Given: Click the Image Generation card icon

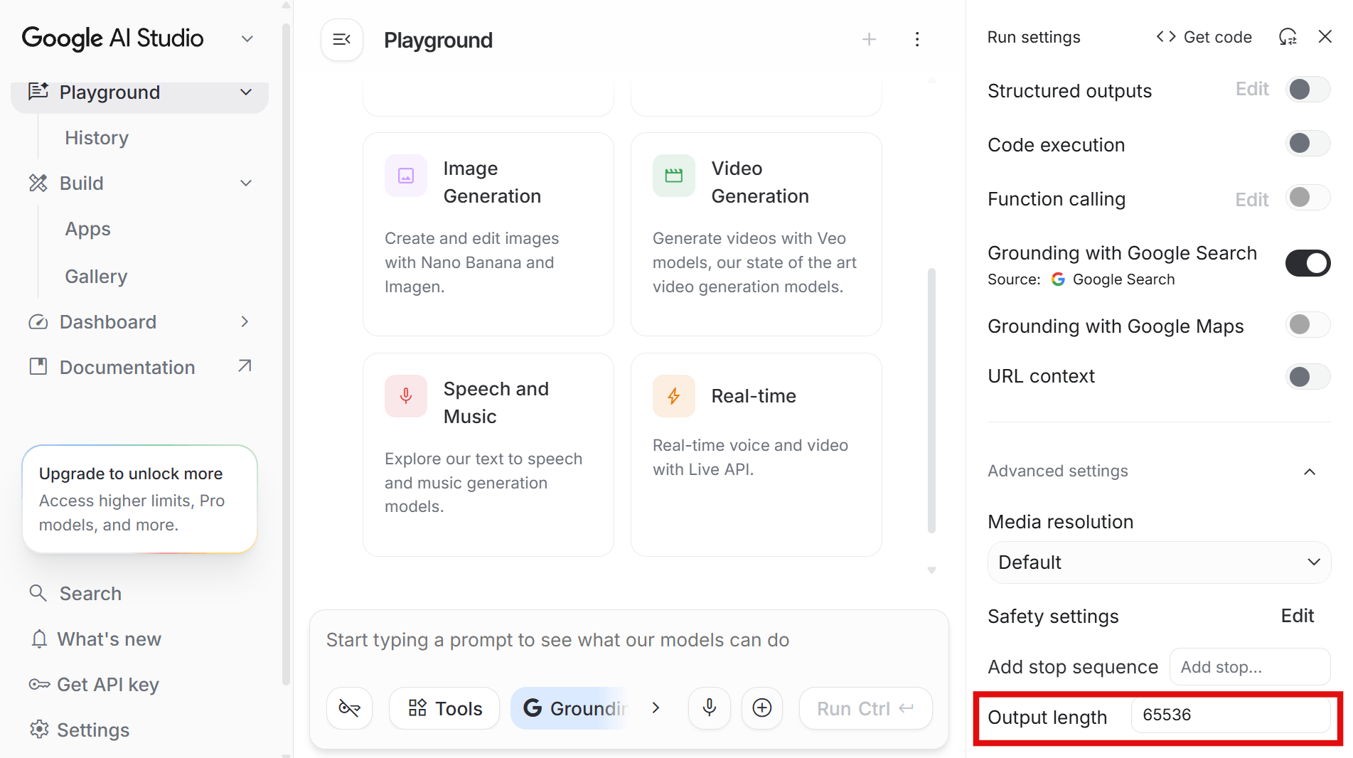Looking at the screenshot, I should point(406,176).
